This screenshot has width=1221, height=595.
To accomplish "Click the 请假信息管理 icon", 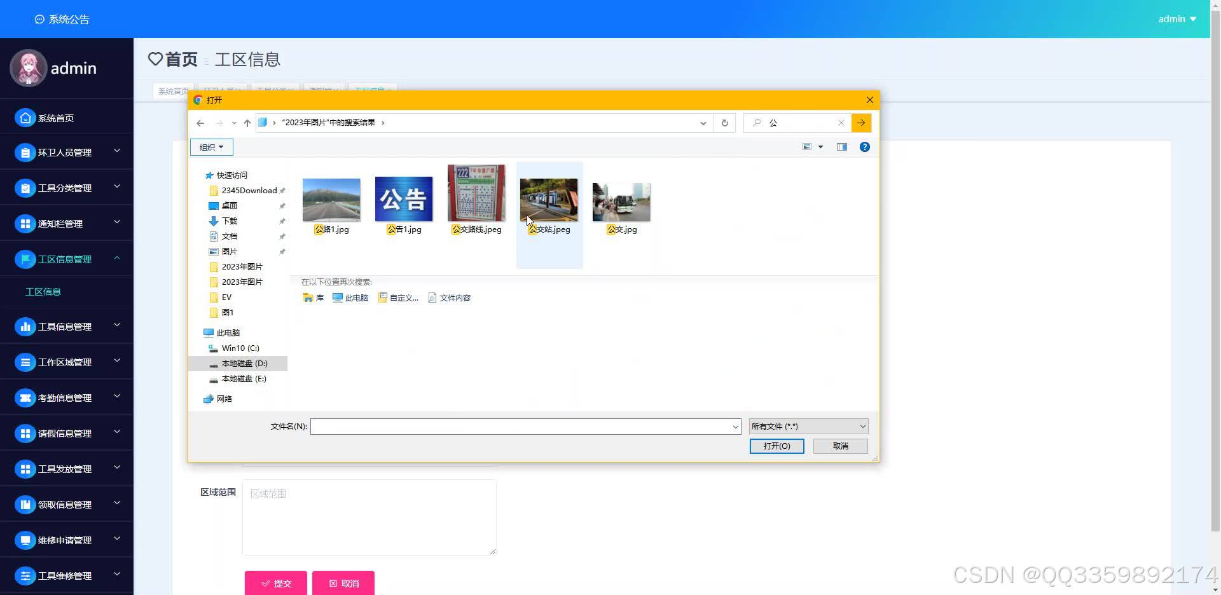I will pos(25,434).
